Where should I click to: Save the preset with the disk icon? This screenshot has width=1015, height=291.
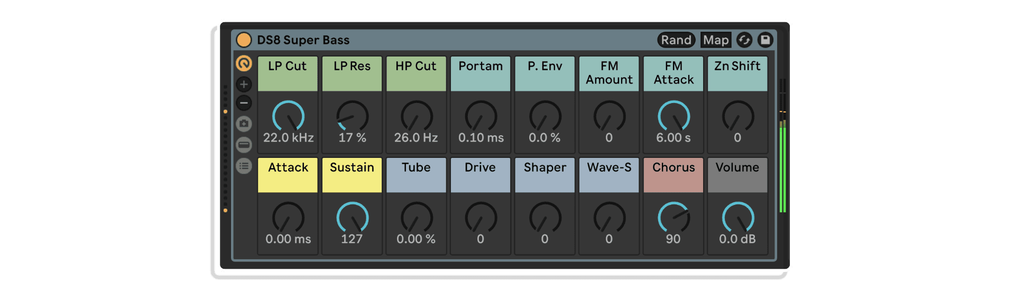[x=765, y=40]
